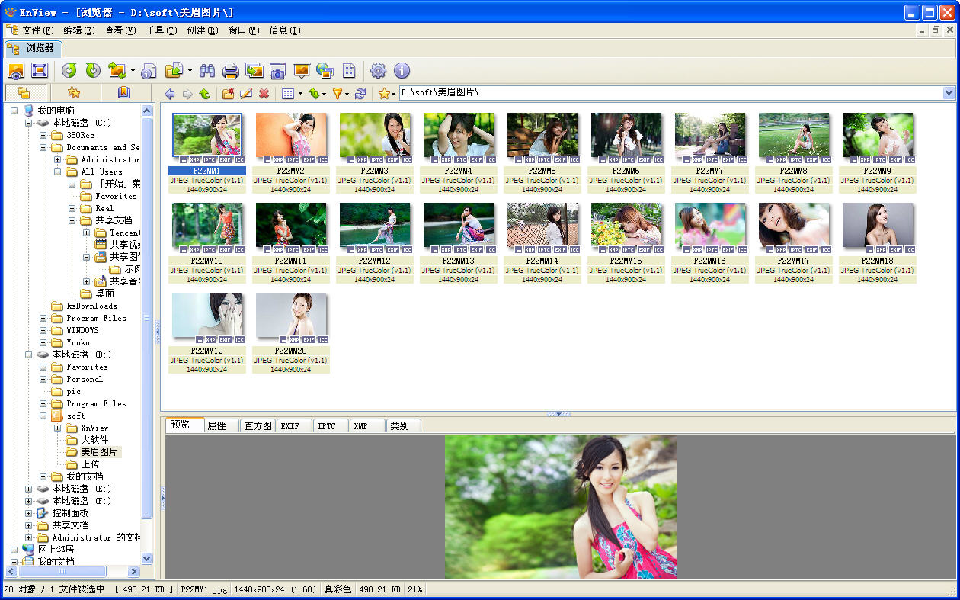This screenshot has height=600, width=960.
Task: Show the categories panel tab
Action: point(123,93)
